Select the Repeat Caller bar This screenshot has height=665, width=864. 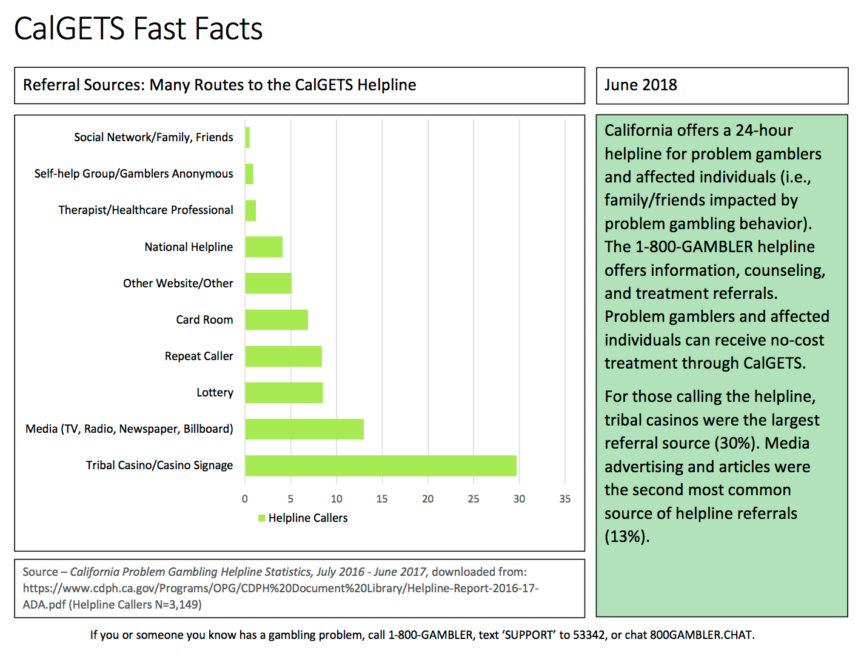283,356
